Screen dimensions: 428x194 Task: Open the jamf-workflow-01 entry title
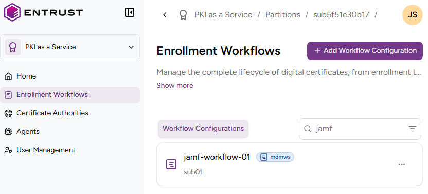pos(217,157)
